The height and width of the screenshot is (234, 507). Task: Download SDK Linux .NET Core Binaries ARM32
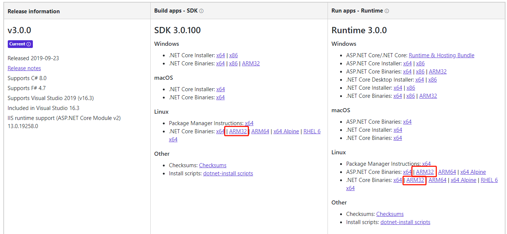(x=238, y=131)
